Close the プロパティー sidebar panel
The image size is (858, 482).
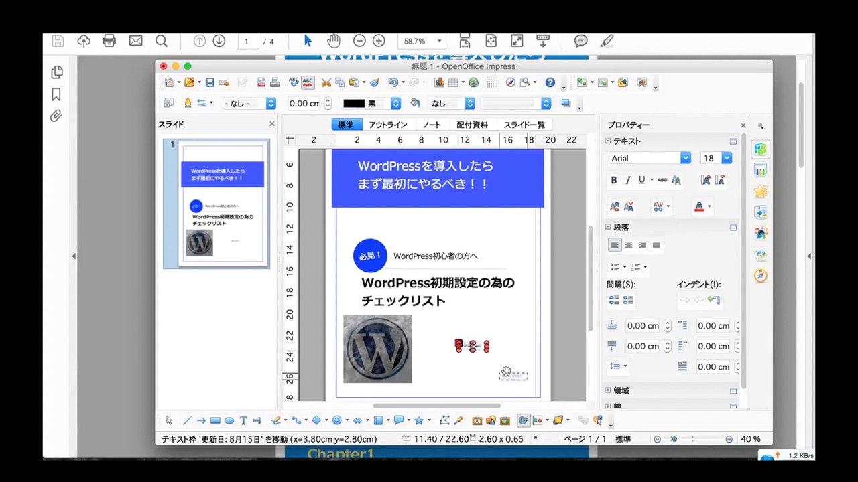(743, 125)
